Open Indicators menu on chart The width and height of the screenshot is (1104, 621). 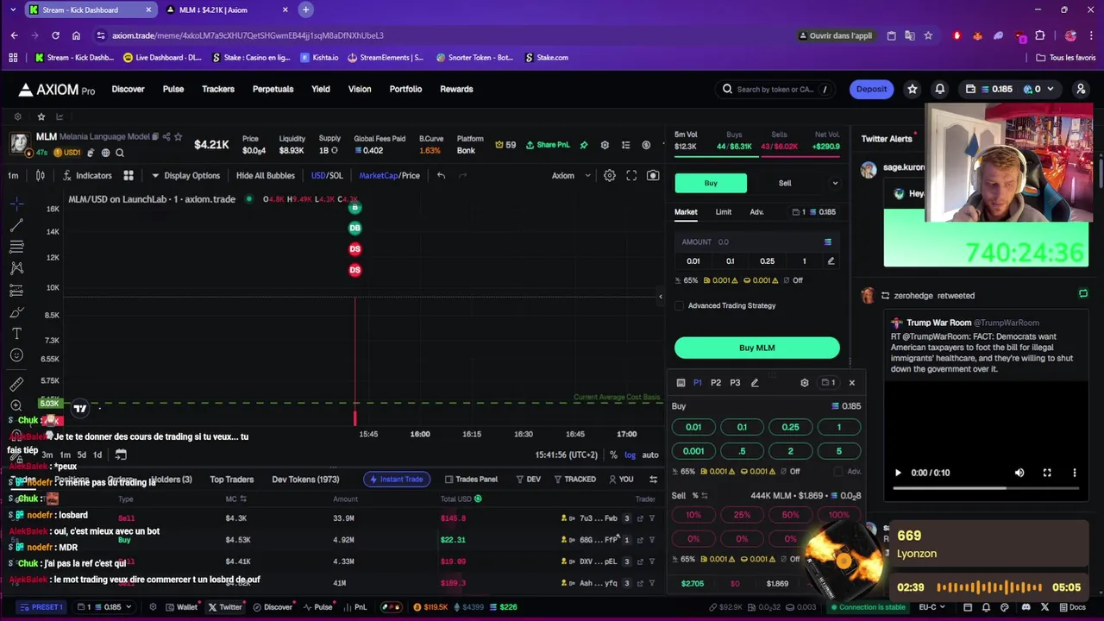coord(87,175)
